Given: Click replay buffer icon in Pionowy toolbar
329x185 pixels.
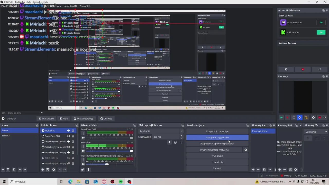Looking at the screenshot, I should click(x=300, y=117).
